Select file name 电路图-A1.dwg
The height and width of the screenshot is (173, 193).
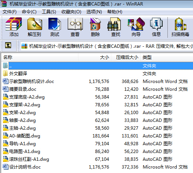tap(24, 152)
